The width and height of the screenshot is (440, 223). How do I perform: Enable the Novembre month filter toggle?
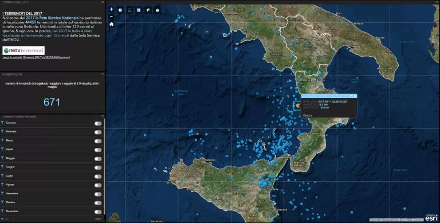[97, 212]
